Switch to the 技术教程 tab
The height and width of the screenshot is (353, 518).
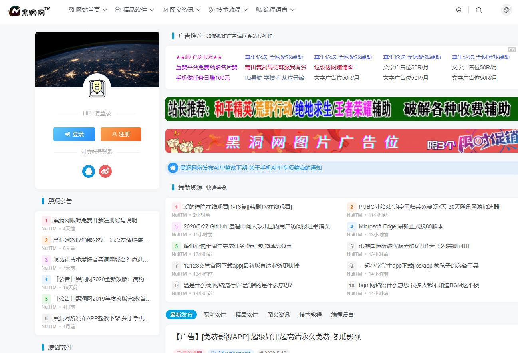coord(311,315)
